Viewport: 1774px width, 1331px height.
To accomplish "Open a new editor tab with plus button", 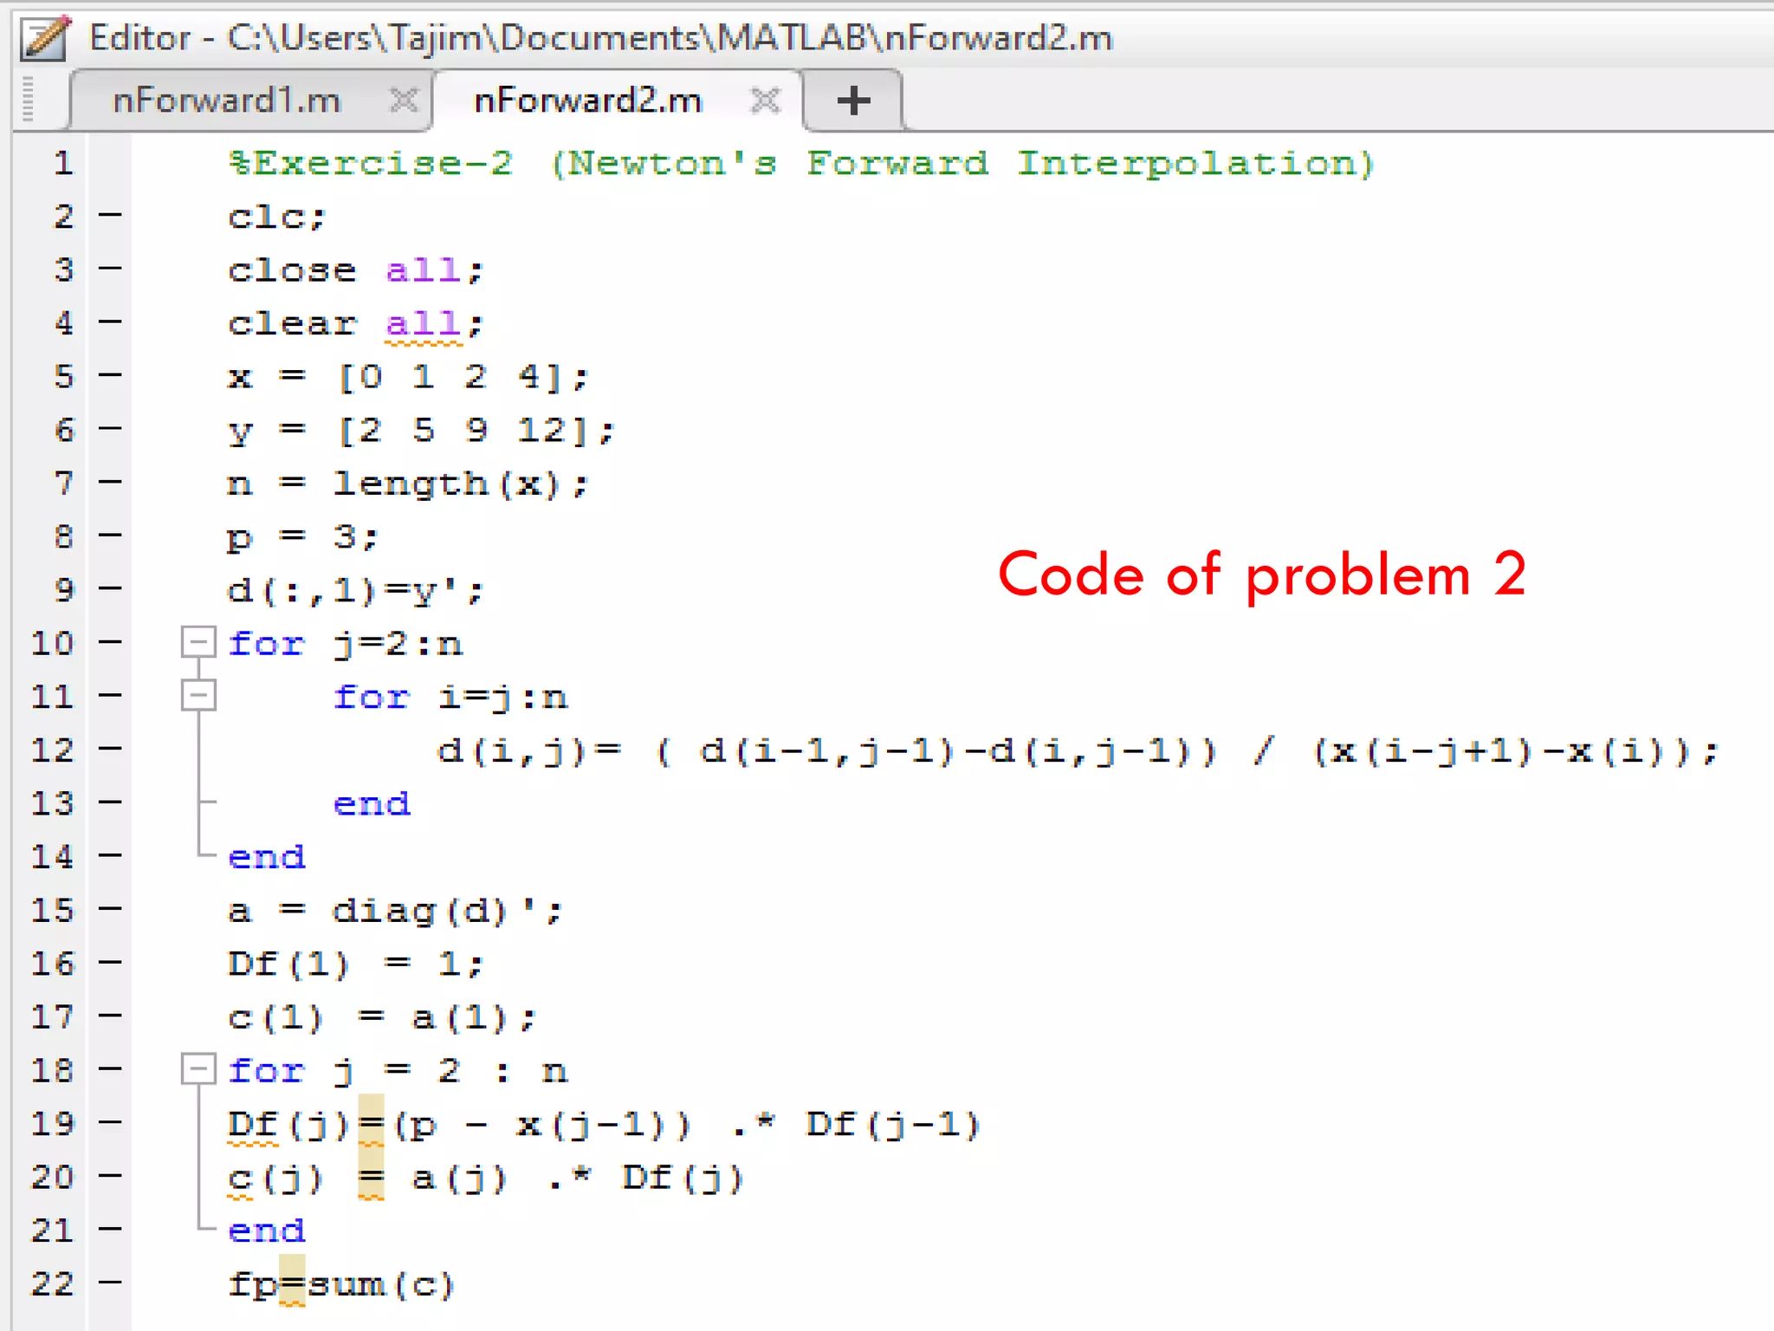I will point(853,101).
